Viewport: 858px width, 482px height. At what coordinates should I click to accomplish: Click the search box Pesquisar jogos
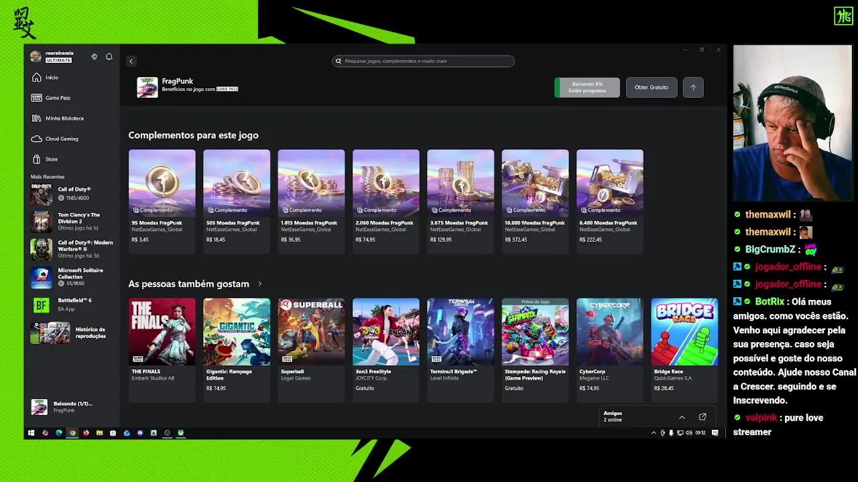(424, 61)
